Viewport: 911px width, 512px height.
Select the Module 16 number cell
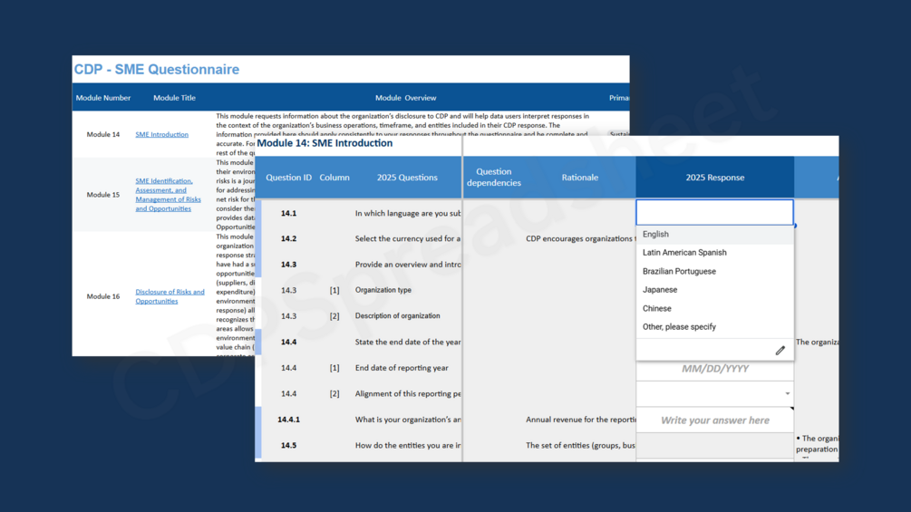pos(103,296)
